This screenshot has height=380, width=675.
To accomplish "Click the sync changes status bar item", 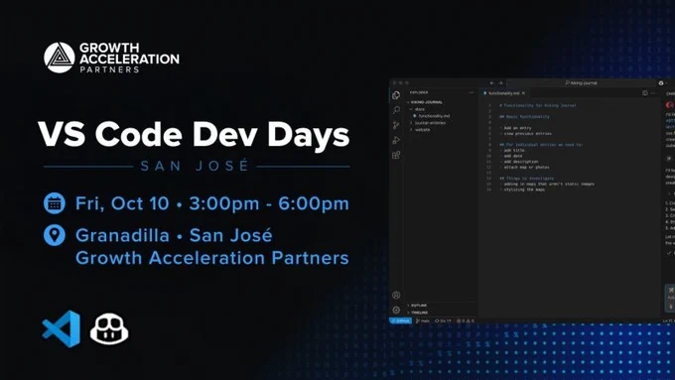I will coord(443,321).
